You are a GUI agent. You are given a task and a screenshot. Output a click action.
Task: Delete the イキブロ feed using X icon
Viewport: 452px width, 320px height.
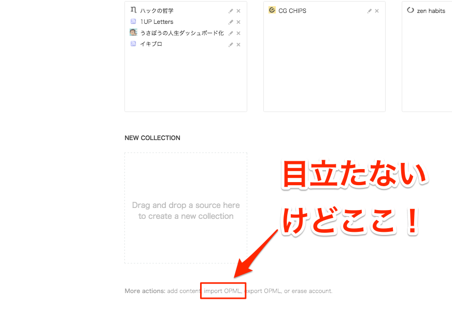pos(238,45)
